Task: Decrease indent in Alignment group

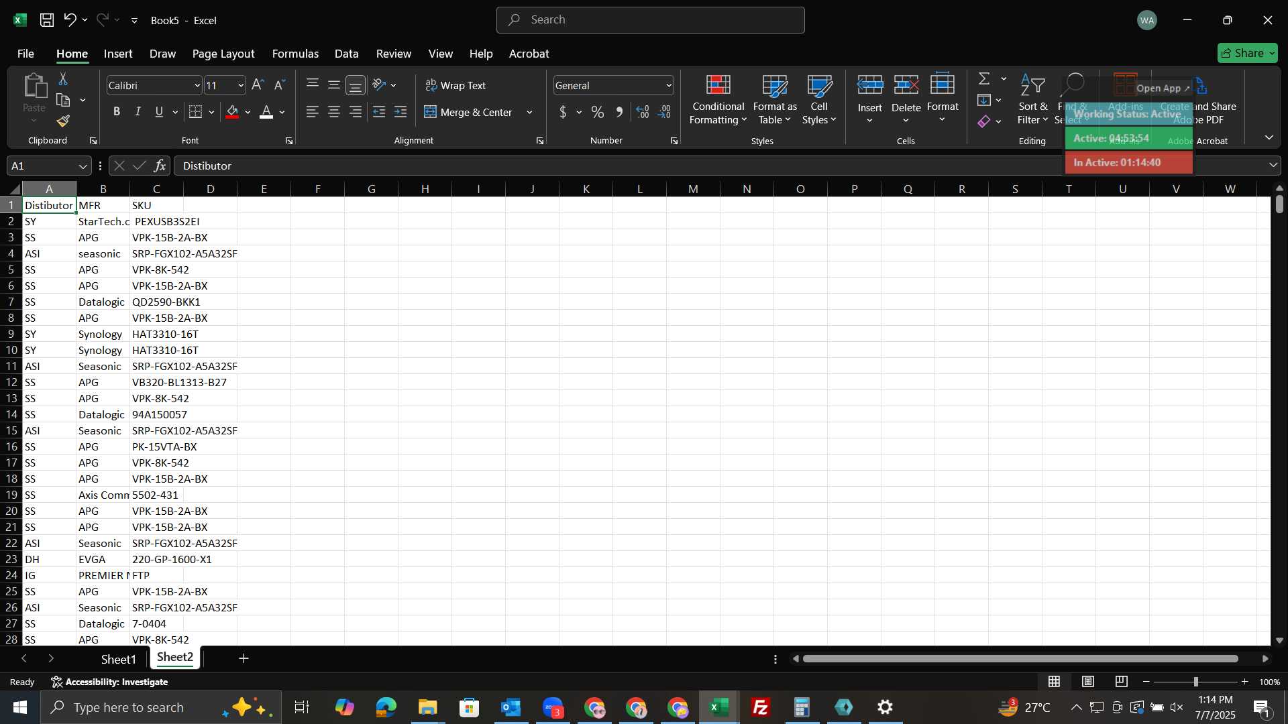Action: click(x=379, y=112)
